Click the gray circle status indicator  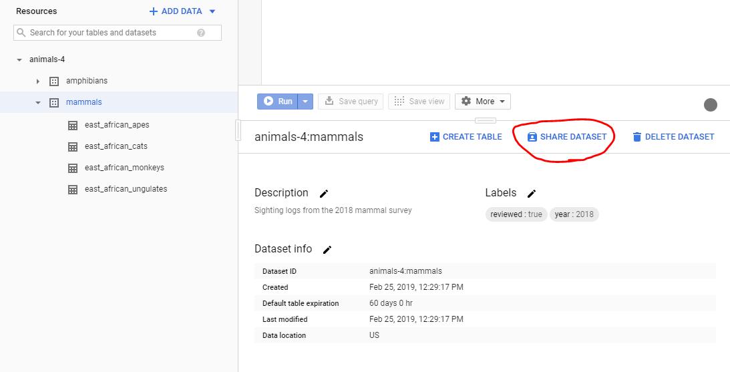[x=710, y=106]
